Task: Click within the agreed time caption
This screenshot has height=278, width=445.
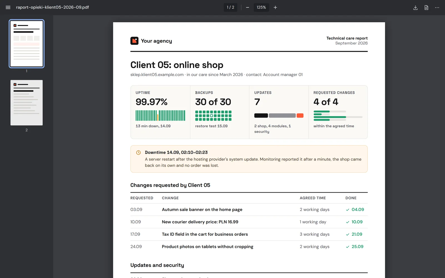Action: [x=334, y=126]
